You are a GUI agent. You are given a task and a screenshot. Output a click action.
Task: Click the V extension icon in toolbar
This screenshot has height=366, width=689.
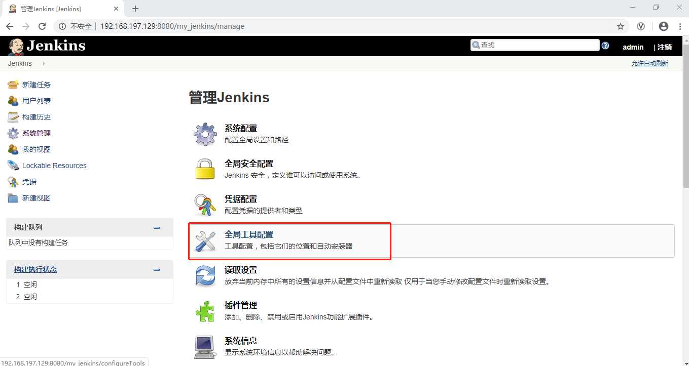pos(641,26)
